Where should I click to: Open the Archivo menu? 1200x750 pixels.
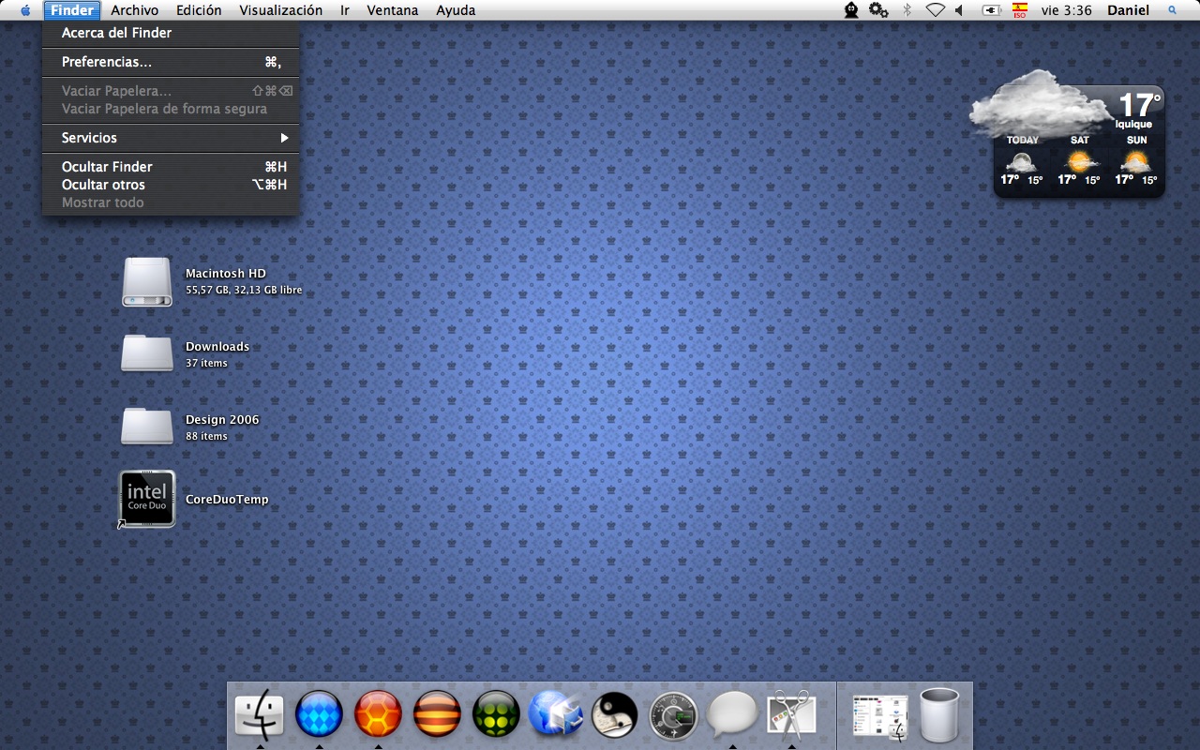[x=135, y=10]
